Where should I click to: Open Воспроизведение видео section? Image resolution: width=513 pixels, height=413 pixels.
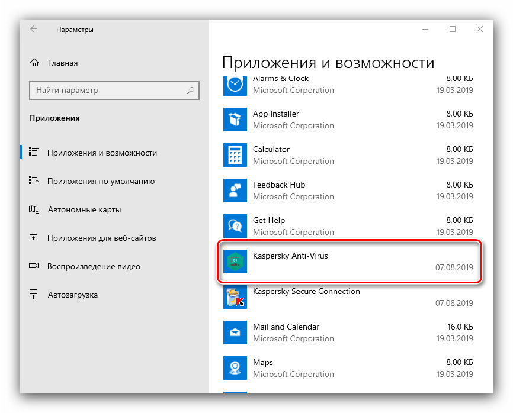[x=94, y=266]
